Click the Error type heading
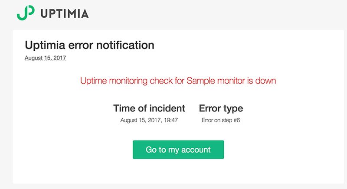This screenshot has width=347, height=189. [x=221, y=108]
